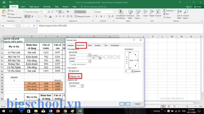Expand the Merge & Center dropdown arrow

coord(92,16)
